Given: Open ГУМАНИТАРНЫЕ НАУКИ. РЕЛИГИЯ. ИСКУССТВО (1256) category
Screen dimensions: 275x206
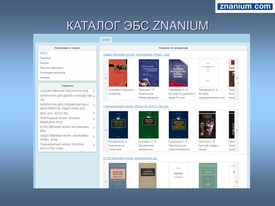Looking at the screenshot, I should 62,146.
